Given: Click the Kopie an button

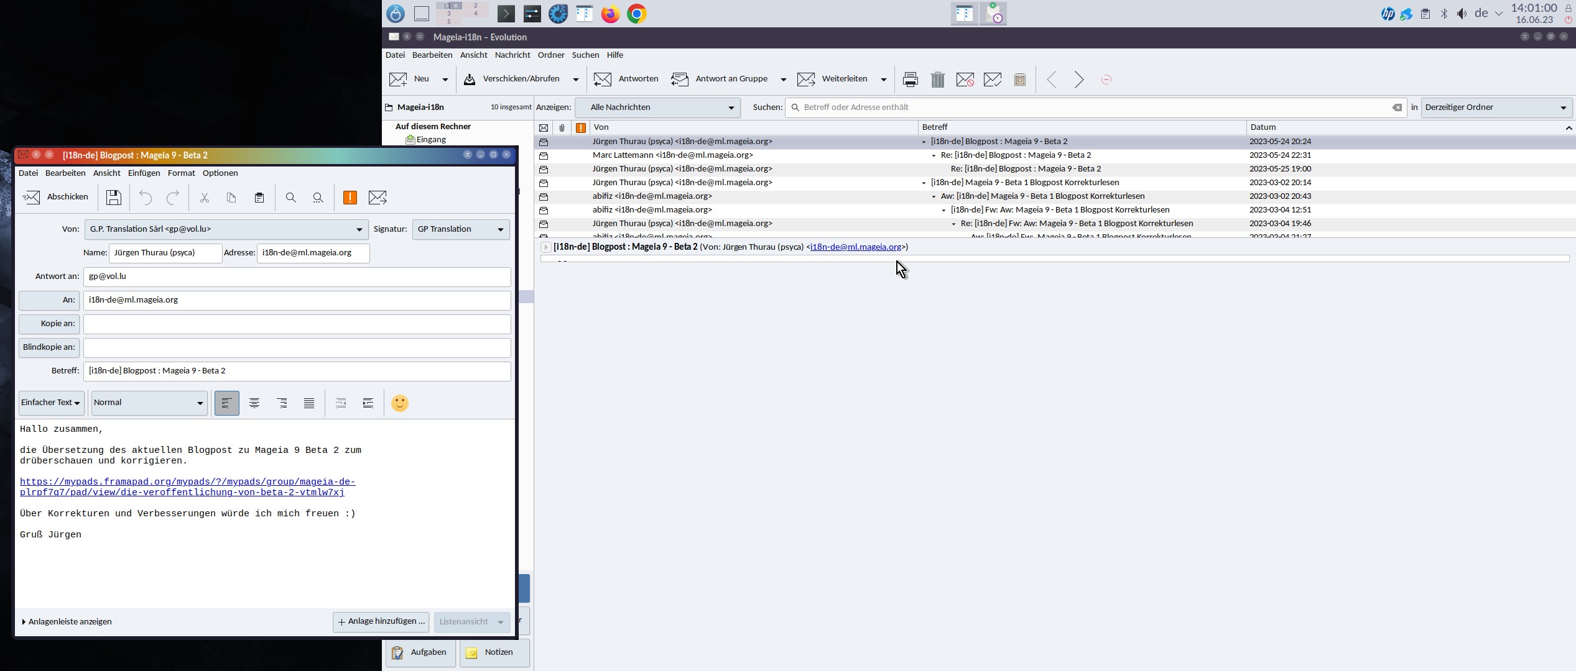Looking at the screenshot, I should click(x=49, y=324).
